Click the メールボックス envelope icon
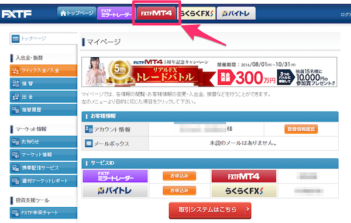This screenshot has width=351, height=223. coord(89,143)
